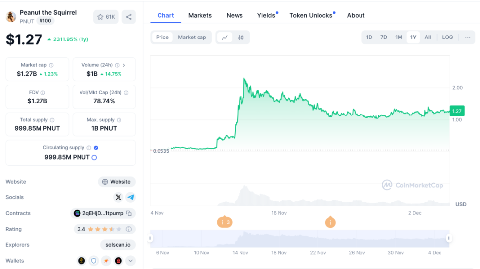Switch to line chart view icon
This screenshot has height=269, width=480.
point(225,38)
